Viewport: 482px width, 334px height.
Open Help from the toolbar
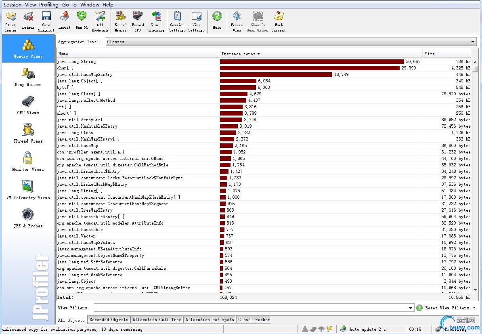click(x=217, y=21)
